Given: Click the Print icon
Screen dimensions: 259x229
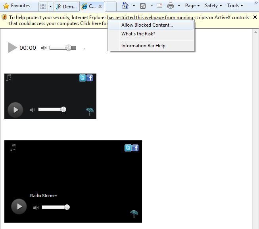Looking at the screenshot, I should tap(171, 6).
